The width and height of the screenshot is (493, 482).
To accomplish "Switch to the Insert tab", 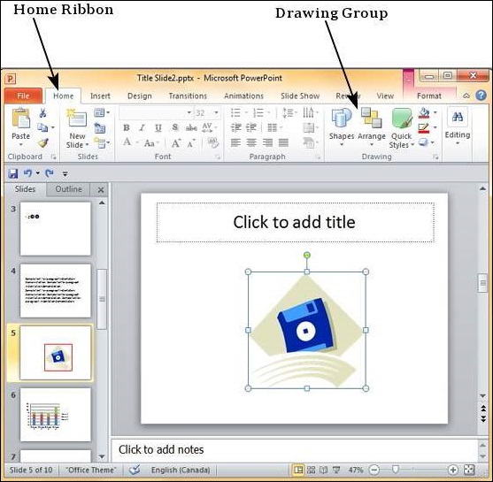I will [x=100, y=96].
